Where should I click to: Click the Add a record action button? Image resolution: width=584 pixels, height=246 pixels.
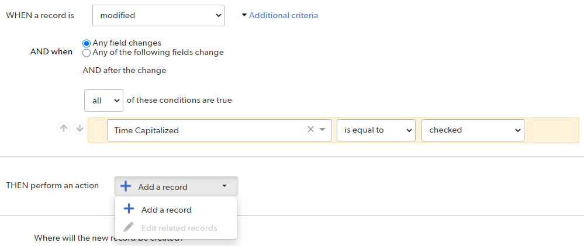point(176,186)
